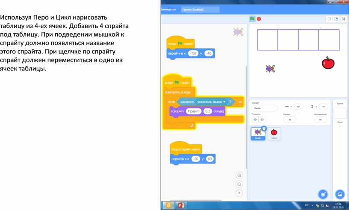Open the Tutorials menu item
This screenshot has width=349, height=210.
pos(168,9)
